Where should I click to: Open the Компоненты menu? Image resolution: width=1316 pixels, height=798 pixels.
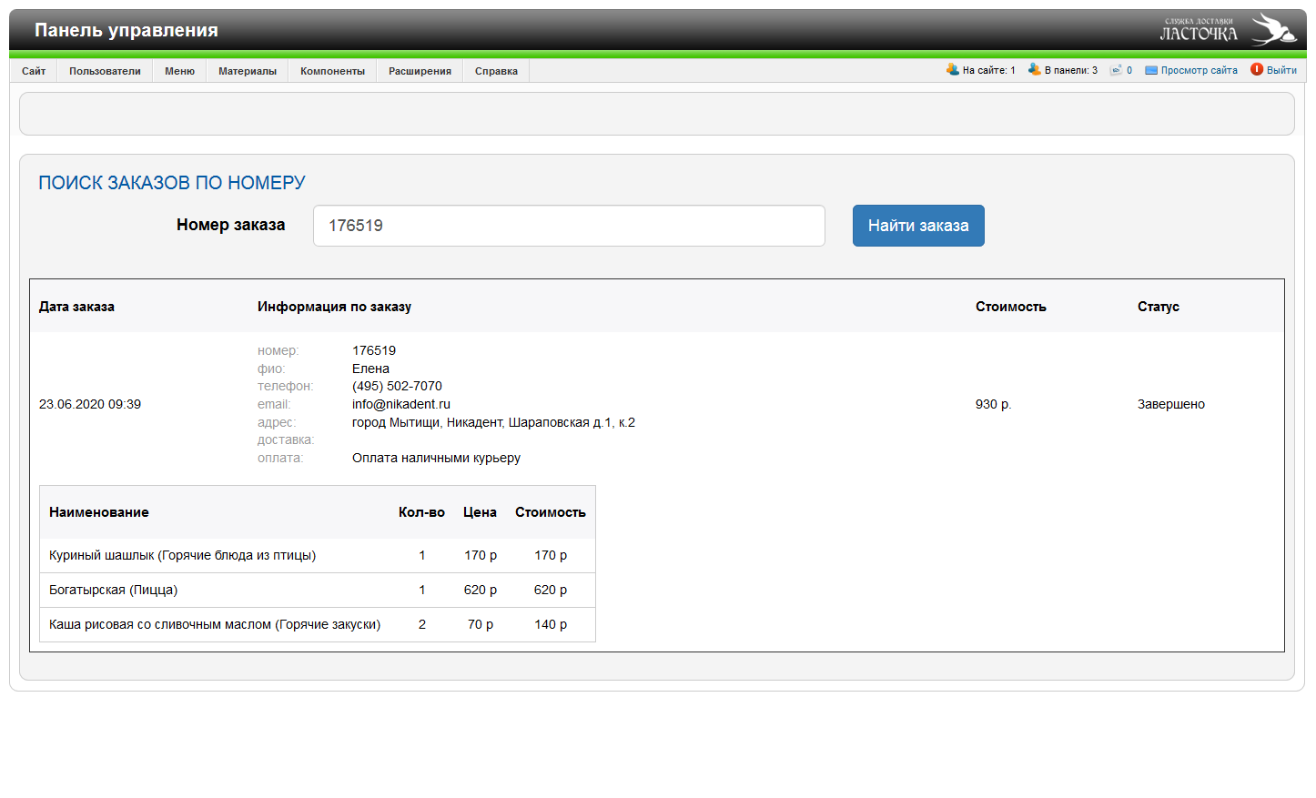(332, 71)
